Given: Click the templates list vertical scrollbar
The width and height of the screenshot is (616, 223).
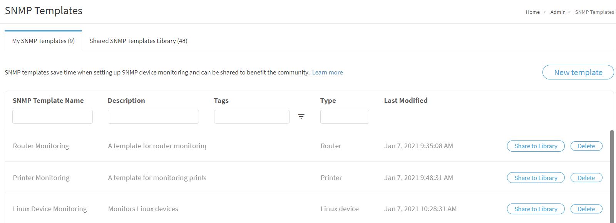Looking at the screenshot, I should pyautogui.click(x=612, y=177).
